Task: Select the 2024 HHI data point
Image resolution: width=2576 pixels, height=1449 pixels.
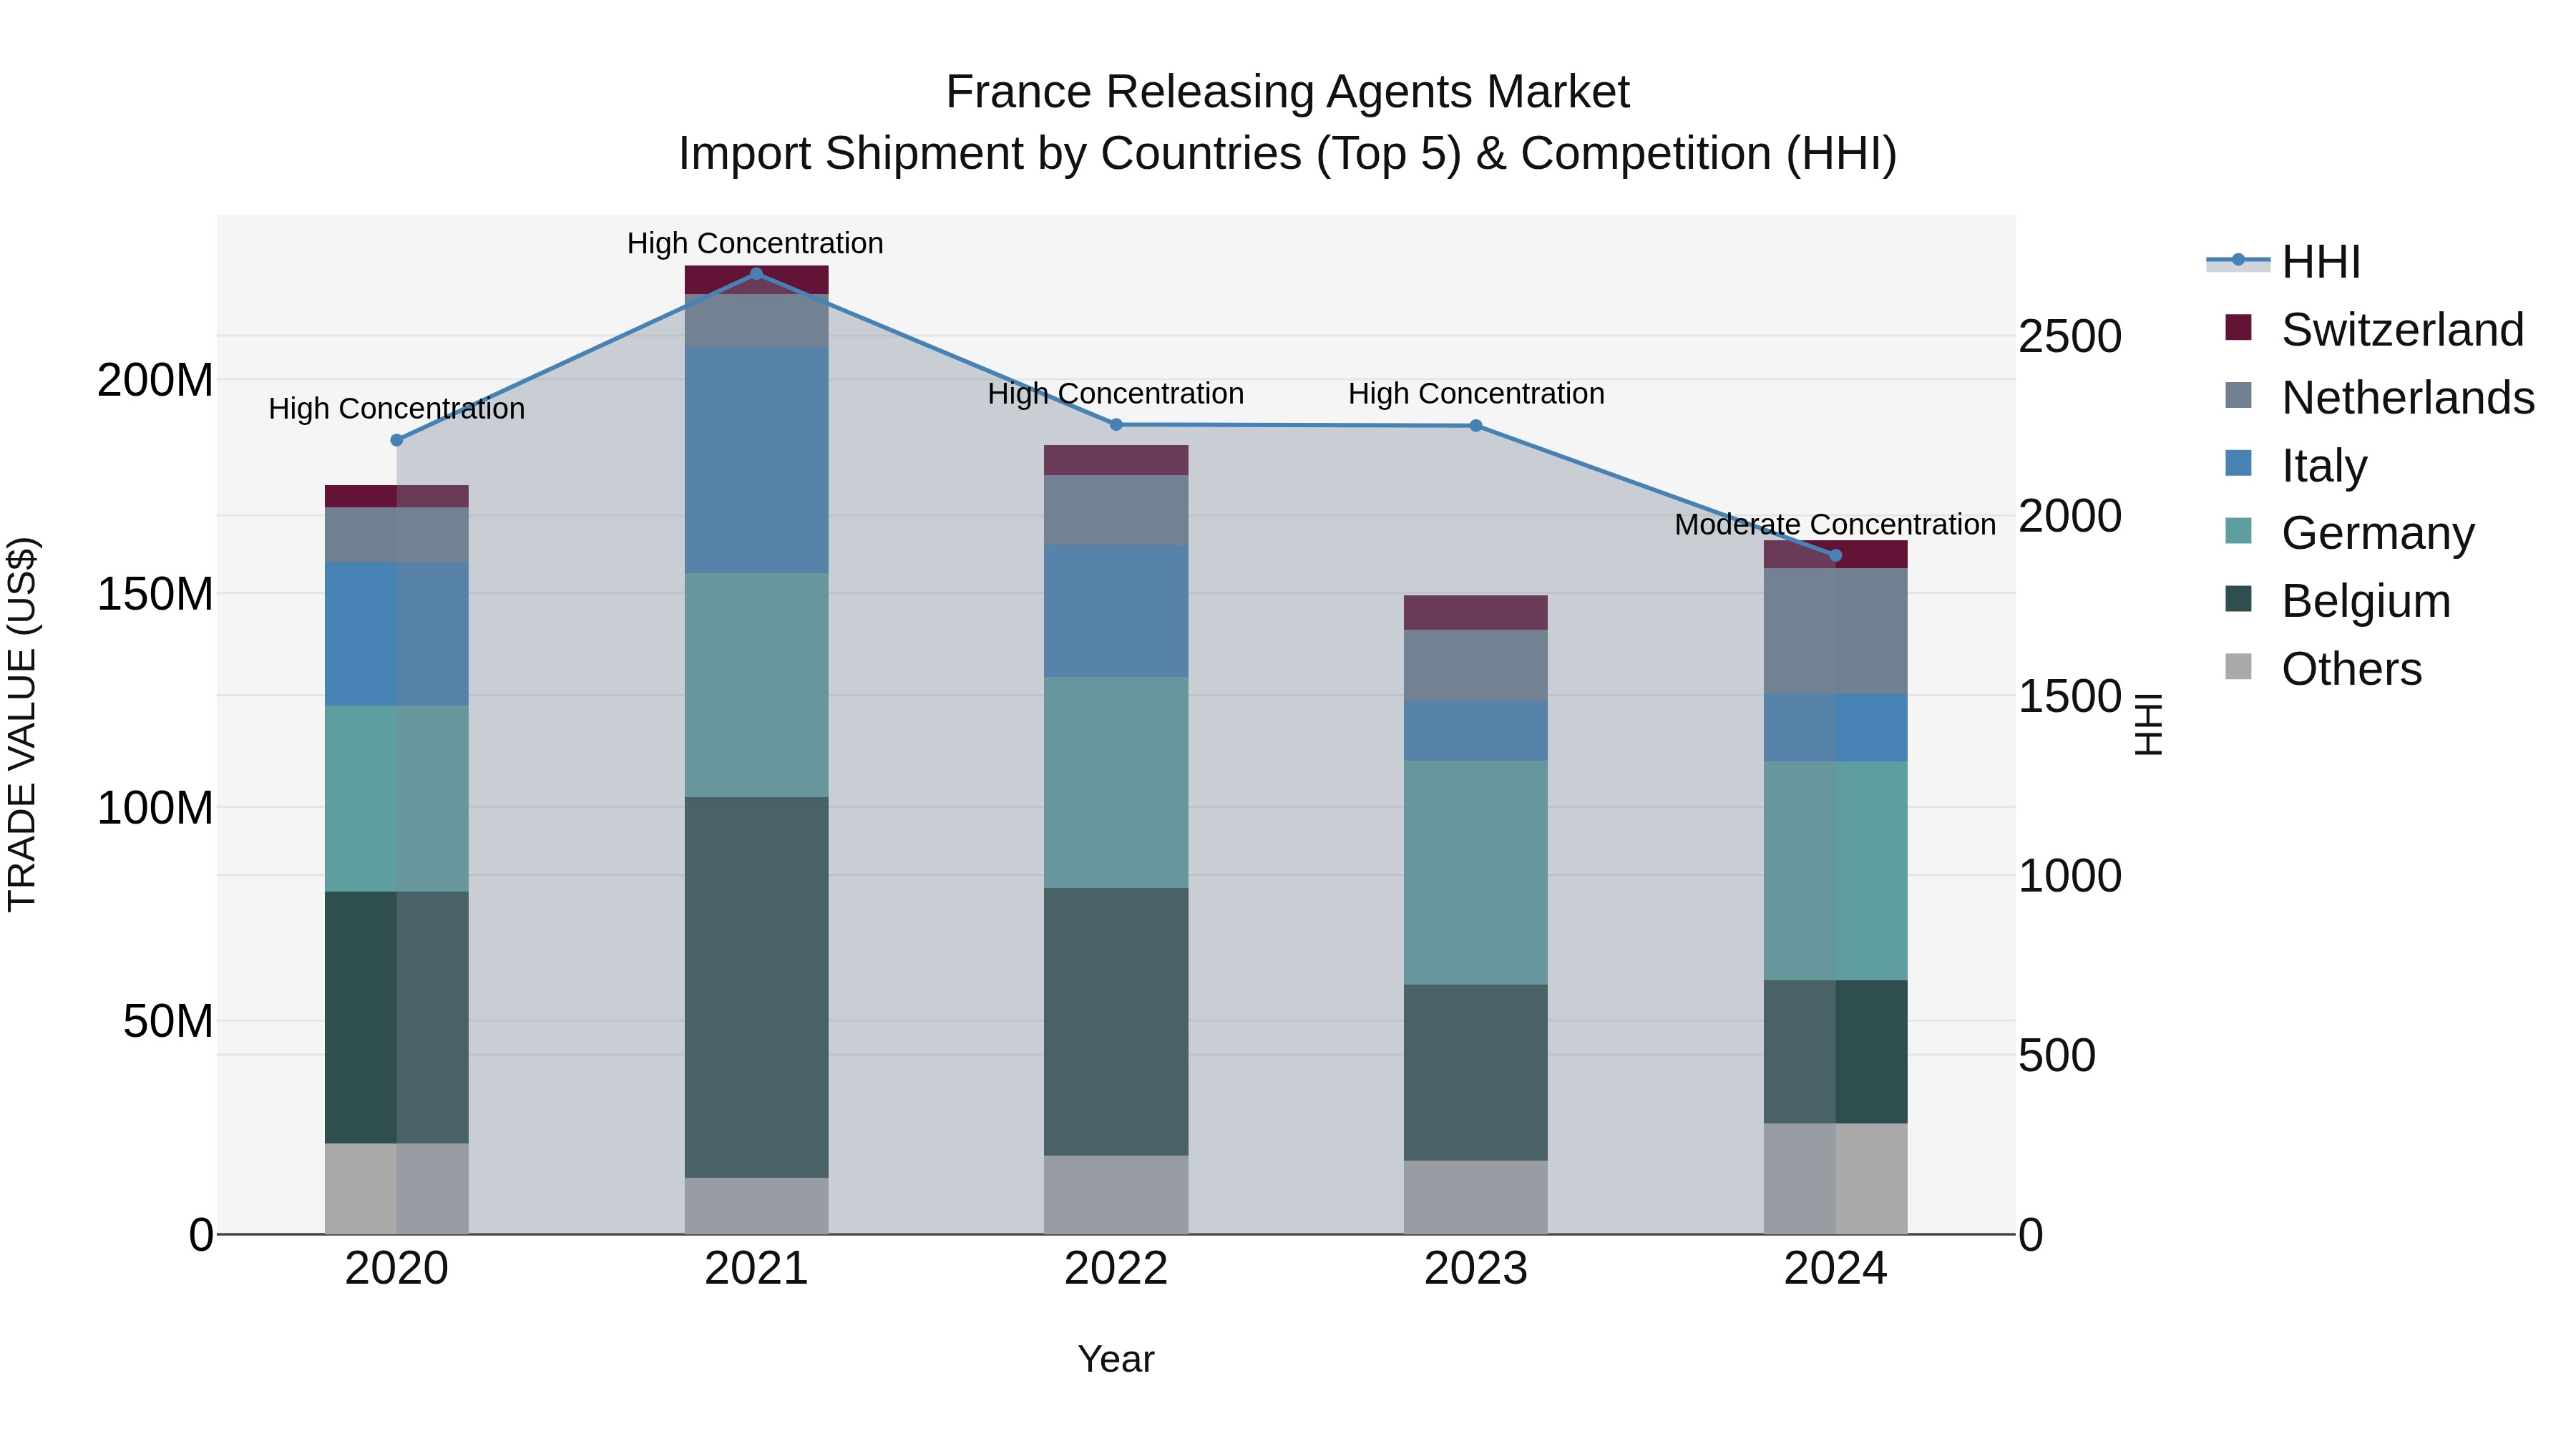Action: coord(1835,556)
